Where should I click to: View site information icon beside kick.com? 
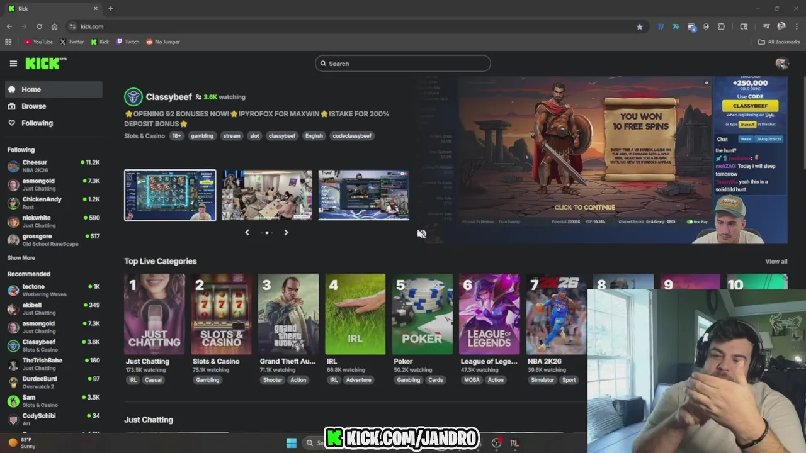pos(72,26)
